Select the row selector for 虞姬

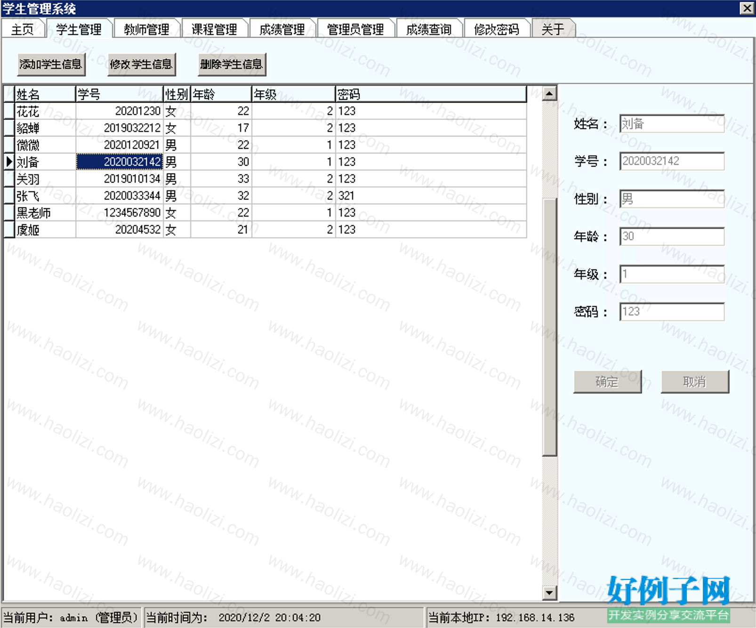click(x=9, y=230)
